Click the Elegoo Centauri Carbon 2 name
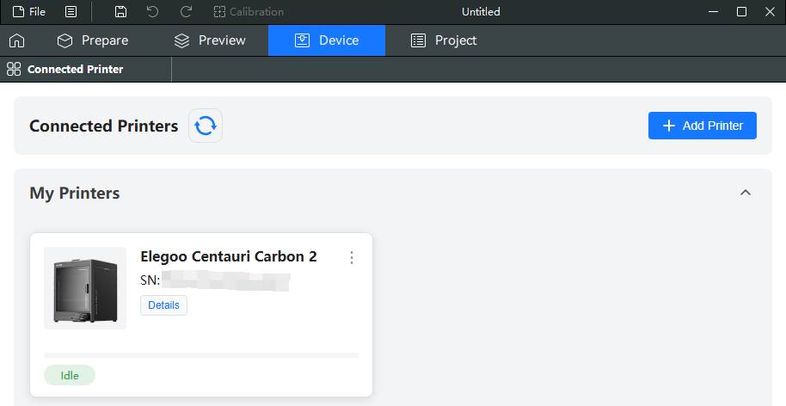Viewport: 786px width, 406px height. (x=229, y=256)
